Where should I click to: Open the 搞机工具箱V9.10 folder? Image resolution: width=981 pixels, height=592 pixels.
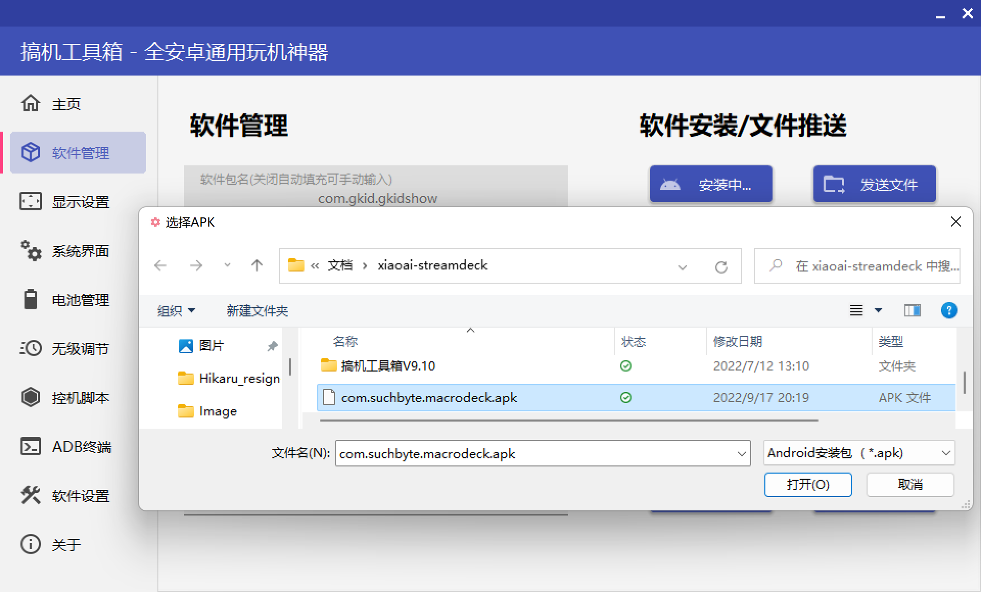[387, 365]
